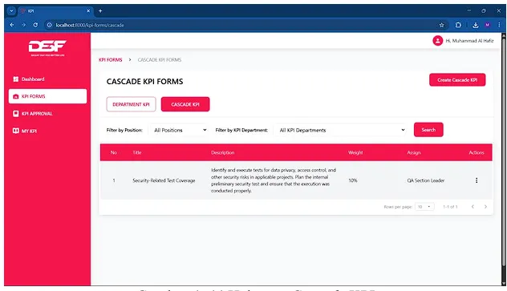Open actions menu for Security-Related Test Coverage
507x291 pixels.
click(x=477, y=180)
